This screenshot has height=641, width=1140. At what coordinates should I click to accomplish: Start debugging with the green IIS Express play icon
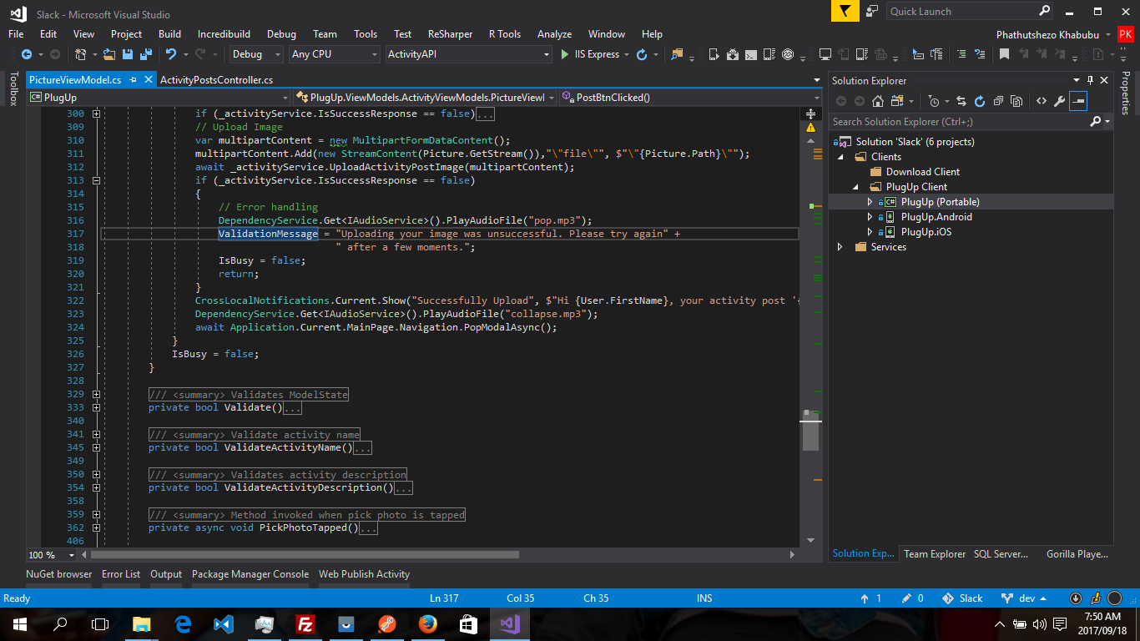(565, 54)
